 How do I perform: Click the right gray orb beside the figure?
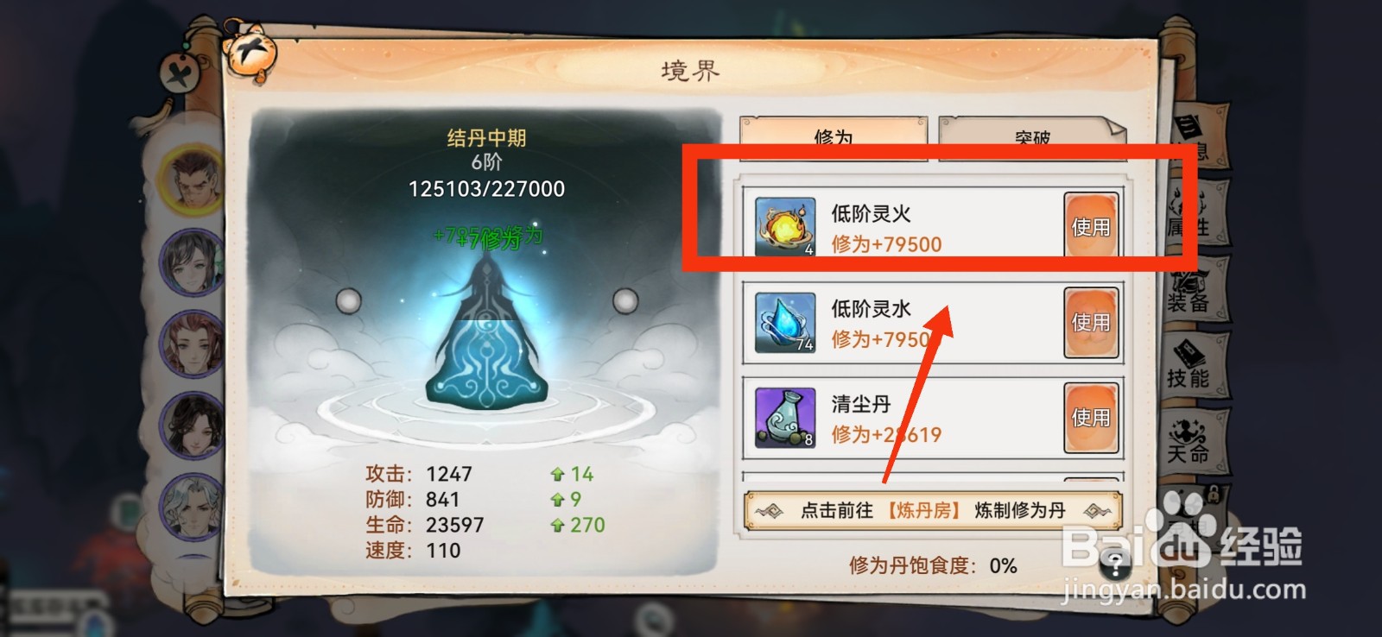click(x=625, y=300)
